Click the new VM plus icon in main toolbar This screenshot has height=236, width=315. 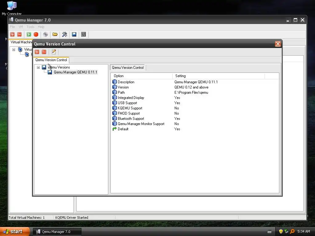tap(12, 34)
